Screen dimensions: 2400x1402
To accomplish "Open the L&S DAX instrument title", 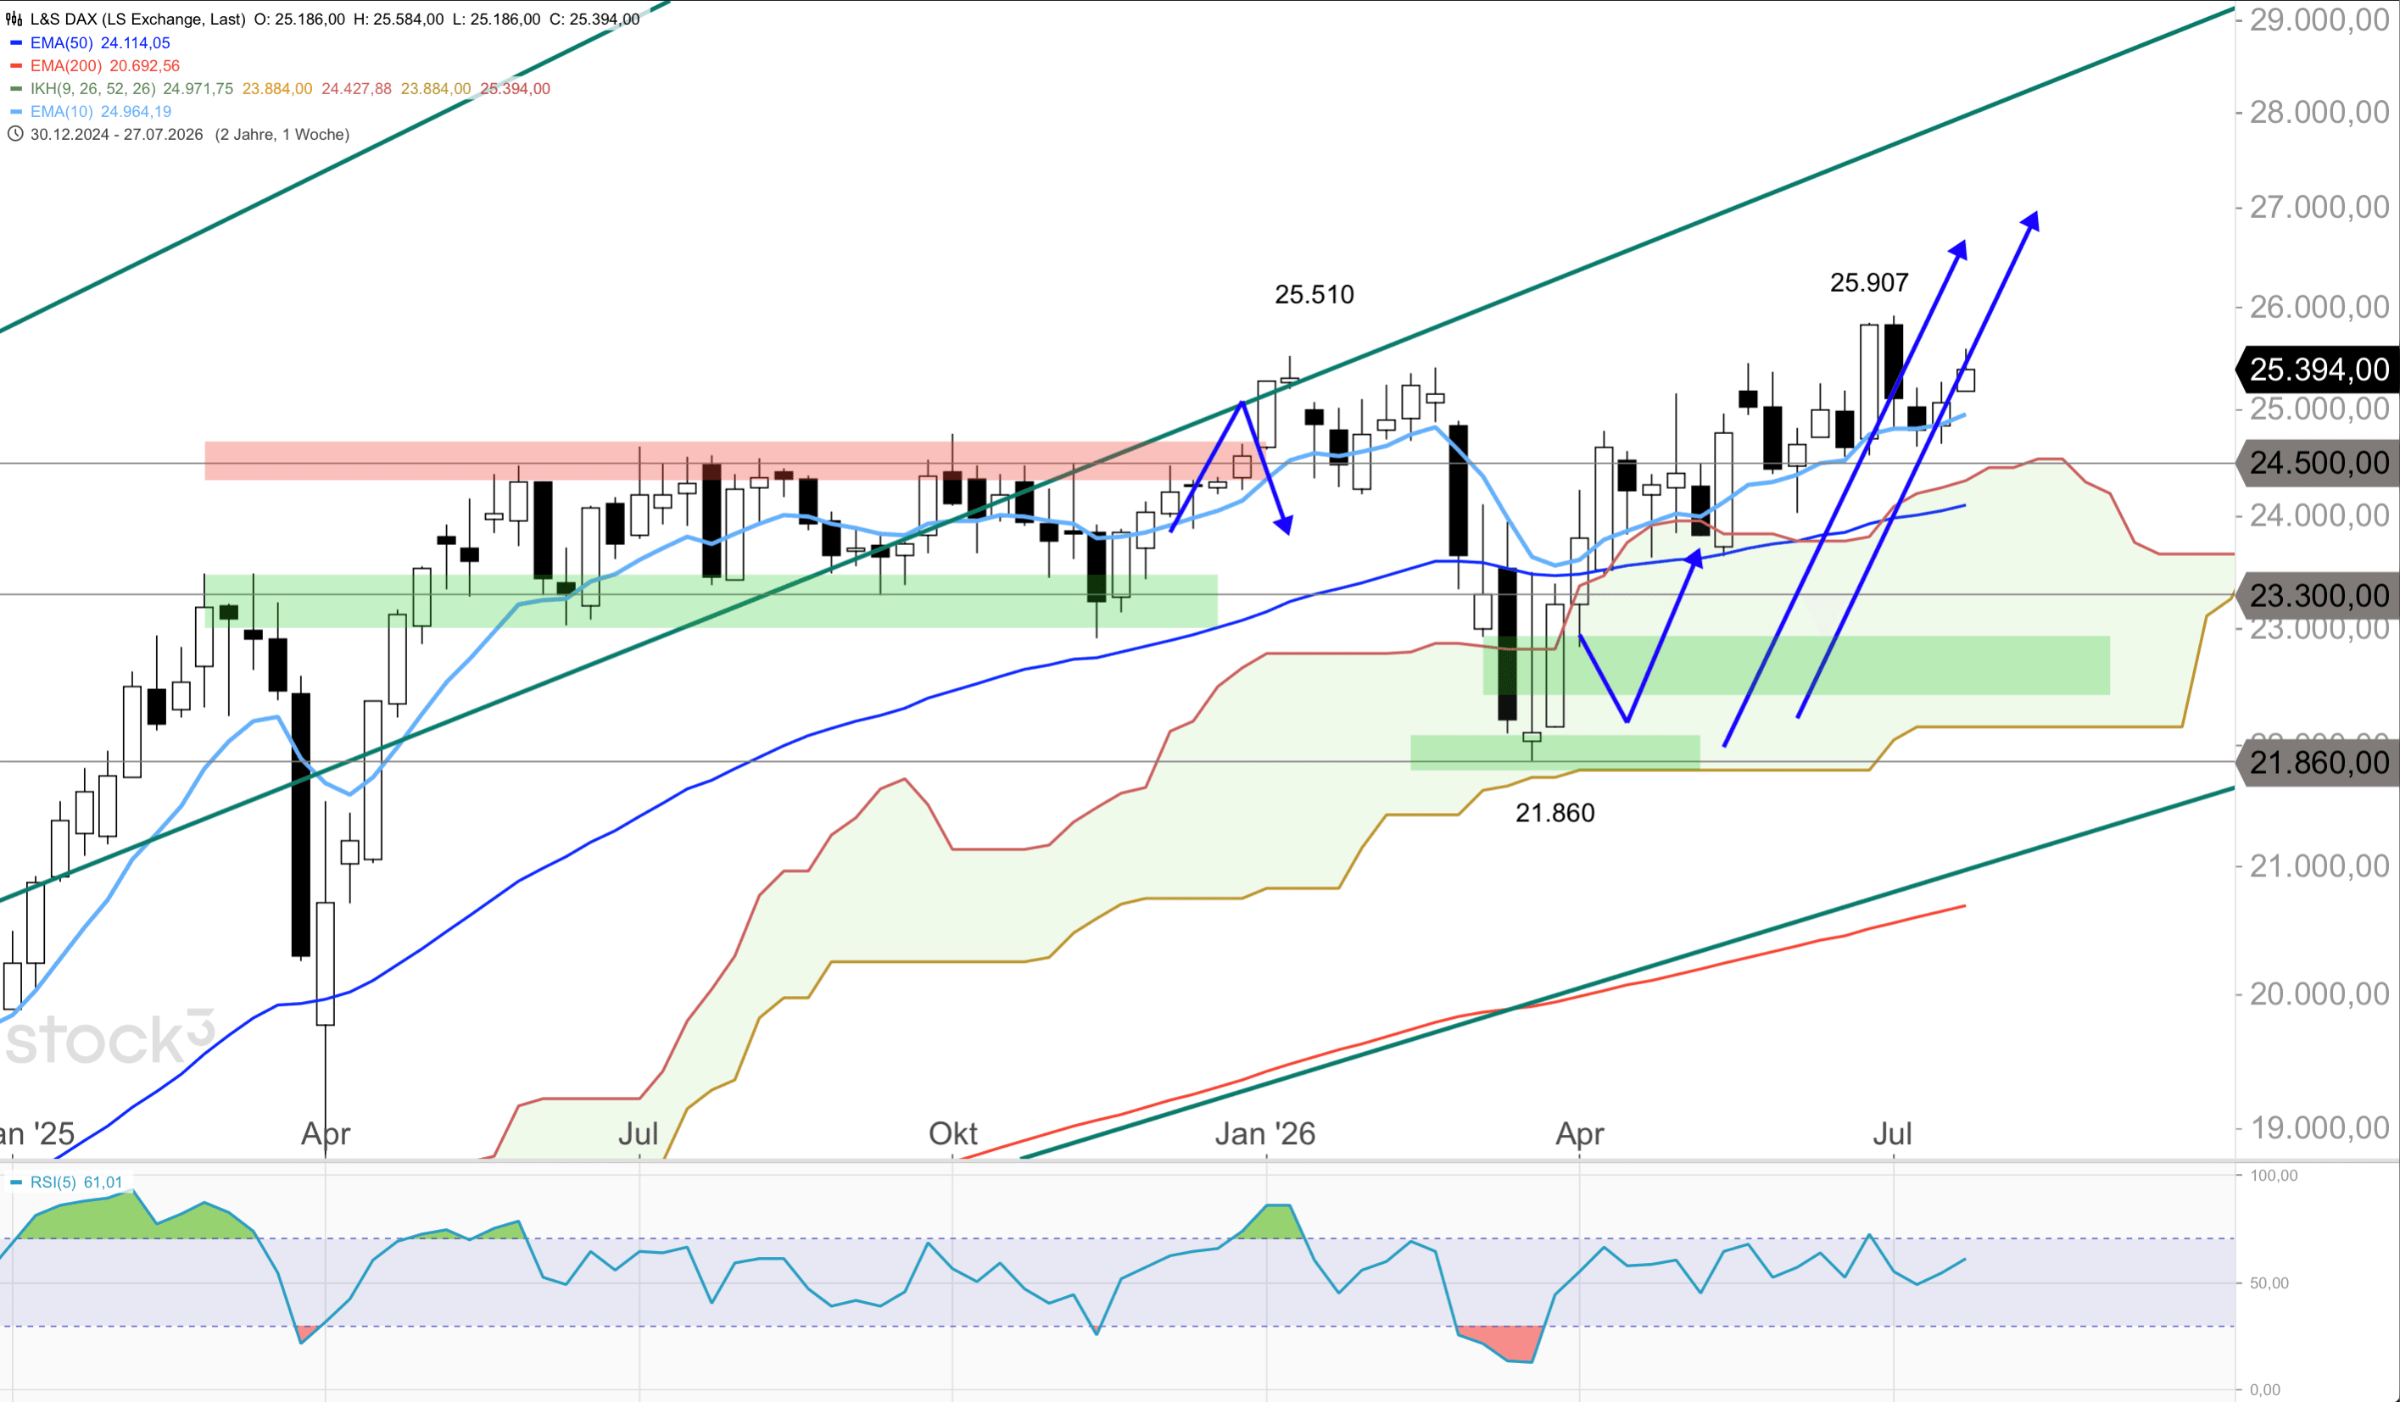I will pos(137,19).
